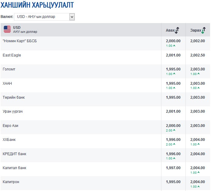Open the ХХБанк name
The image size is (211, 191).
[x=9, y=140]
